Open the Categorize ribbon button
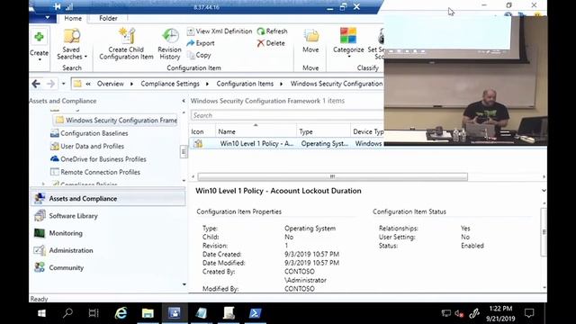Screen dimensions: 576x324 pyautogui.click(x=348, y=43)
